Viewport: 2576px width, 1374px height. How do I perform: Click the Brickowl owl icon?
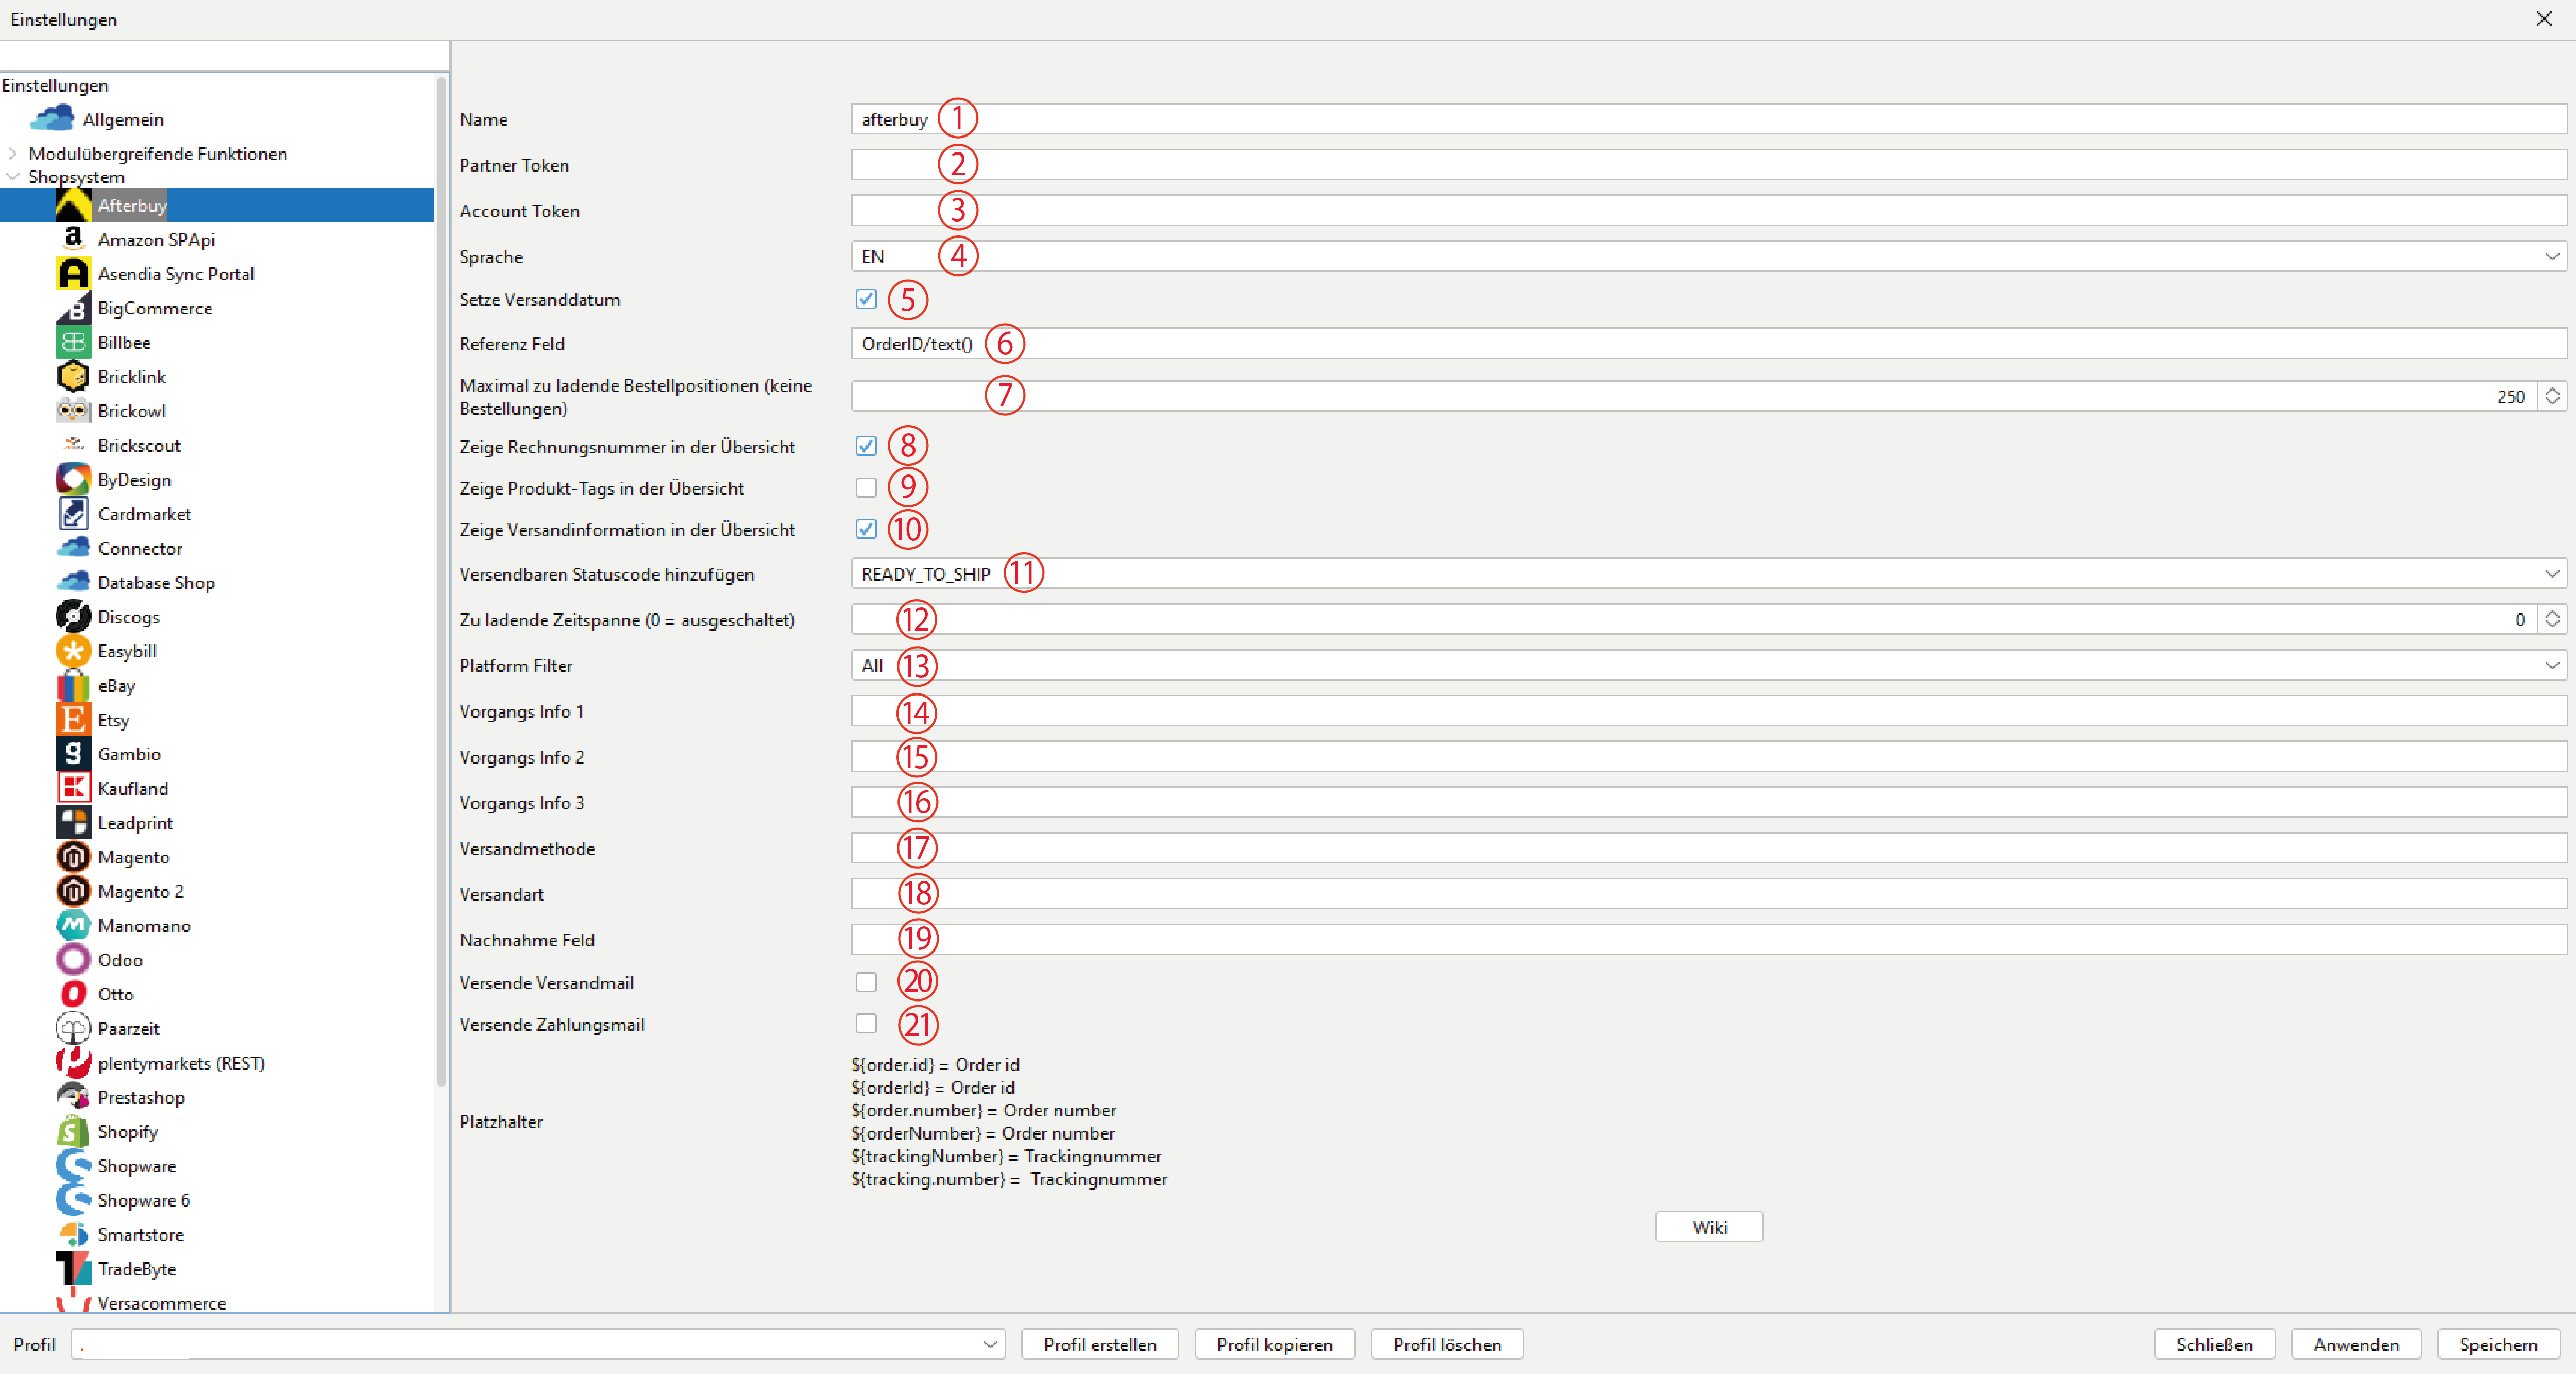click(x=73, y=411)
